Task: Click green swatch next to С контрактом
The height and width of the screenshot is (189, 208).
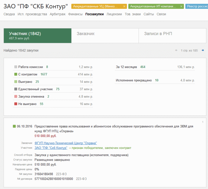Action: pyautogui.click(x=16, y=74)
